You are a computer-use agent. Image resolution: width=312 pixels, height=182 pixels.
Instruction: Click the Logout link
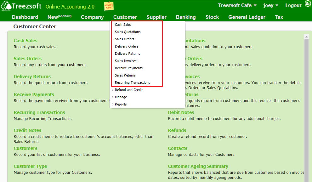pyautogui.click(x=293, y=5)
